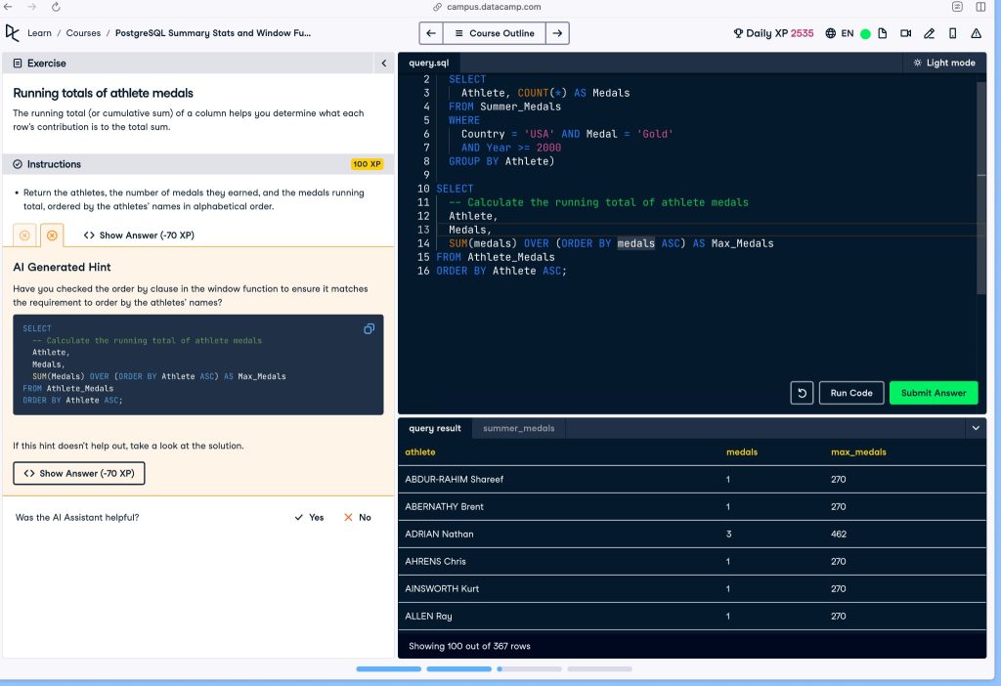This screenshot has height=686, width=1001.
Task: Click the Run Code button
Action: point(850,393)
